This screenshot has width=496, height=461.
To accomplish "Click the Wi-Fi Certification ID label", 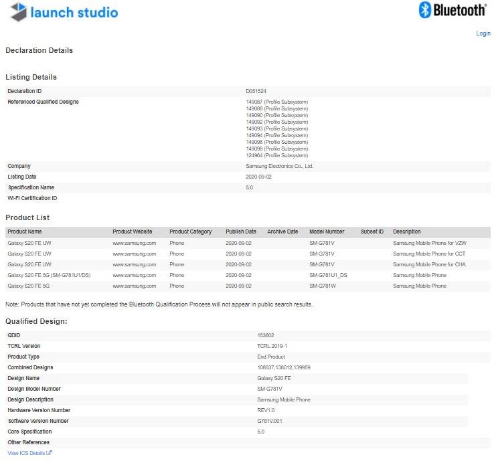I will click(32, 198).
